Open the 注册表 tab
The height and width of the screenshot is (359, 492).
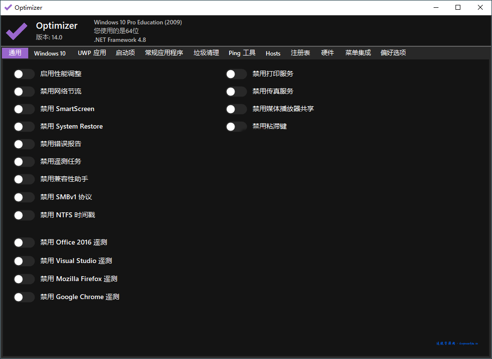[x=300, y=53]
